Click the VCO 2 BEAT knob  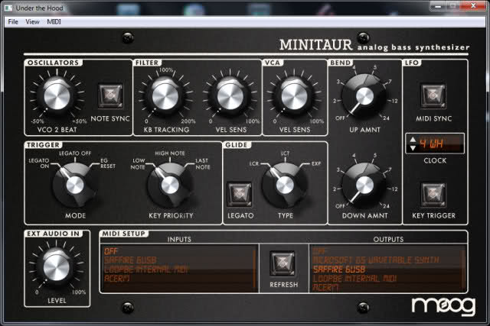pos(57,95)
